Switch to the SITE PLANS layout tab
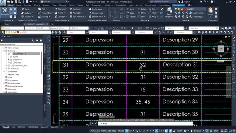 click(33, 127)
